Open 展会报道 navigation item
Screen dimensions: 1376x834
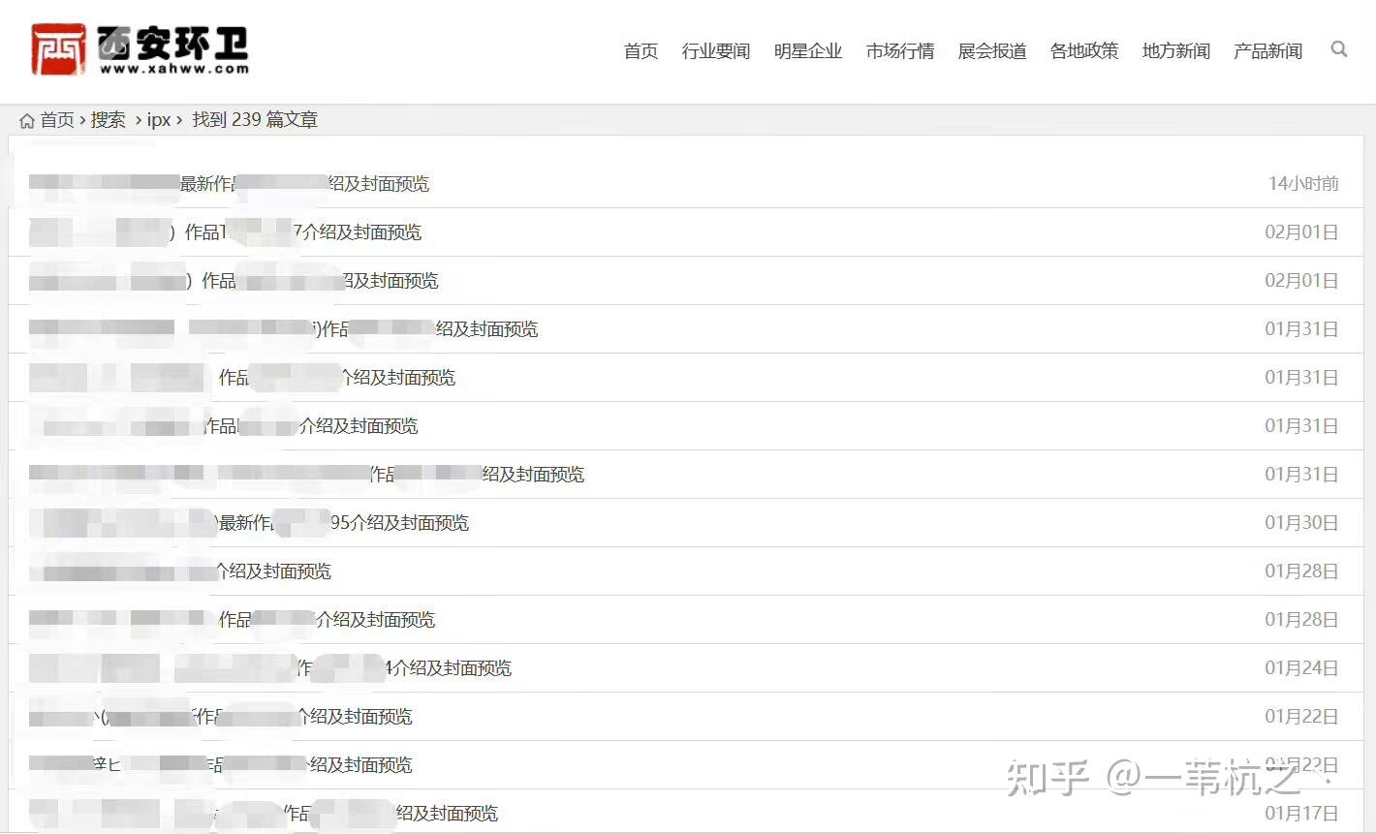click(x=992, y=50)
